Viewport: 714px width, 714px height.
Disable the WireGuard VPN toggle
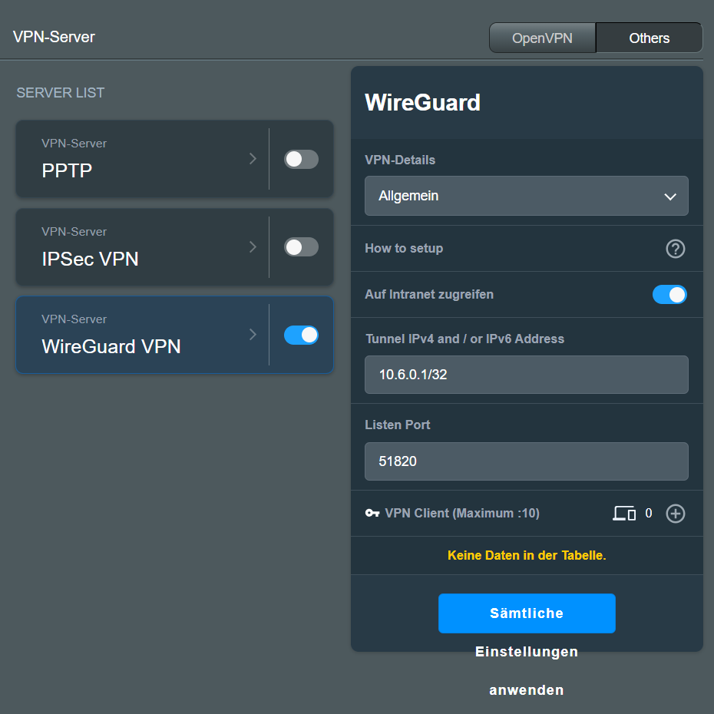301,335
